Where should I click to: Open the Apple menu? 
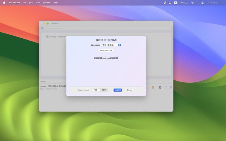(4, 3)
